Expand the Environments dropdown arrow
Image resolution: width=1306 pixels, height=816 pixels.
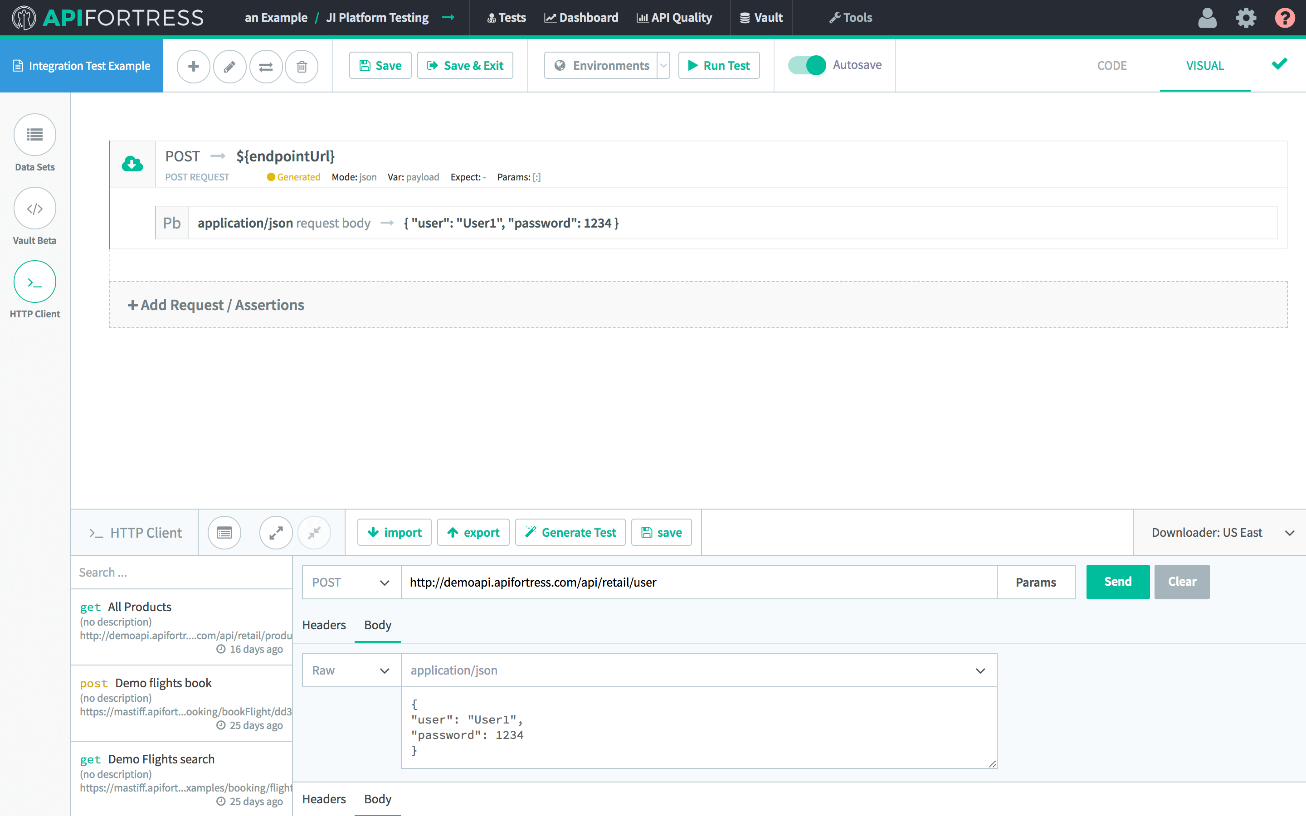click(663, 66)
